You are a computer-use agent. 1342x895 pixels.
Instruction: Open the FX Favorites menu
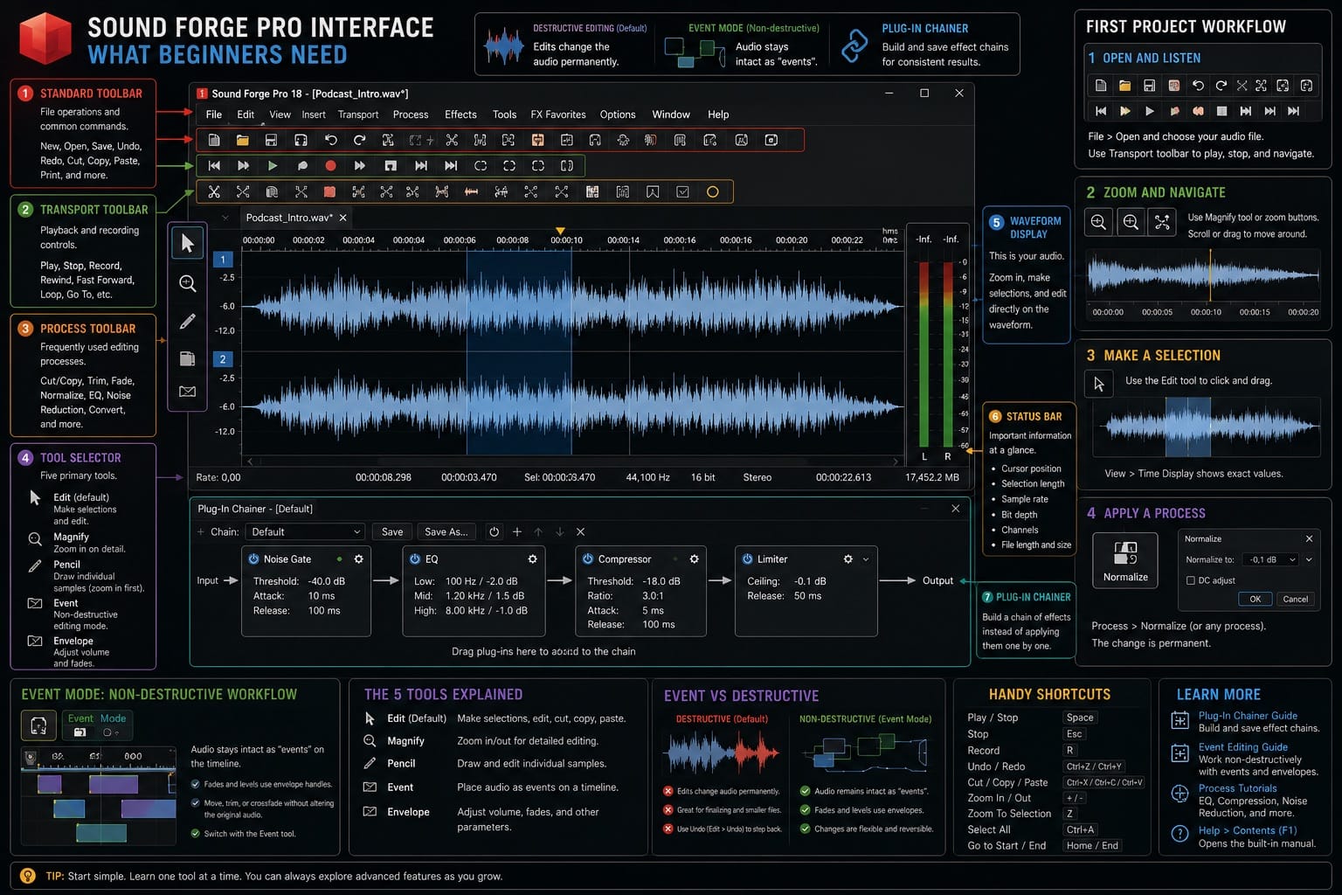point(558,114)
